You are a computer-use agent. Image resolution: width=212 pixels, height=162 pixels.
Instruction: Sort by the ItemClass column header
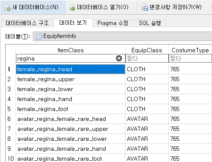point(71,50)
